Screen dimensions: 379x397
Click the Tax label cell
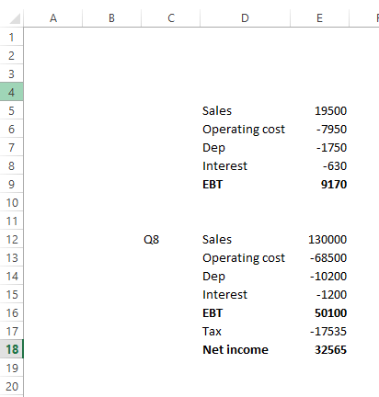pyautogui.click(x=212, y=332)
